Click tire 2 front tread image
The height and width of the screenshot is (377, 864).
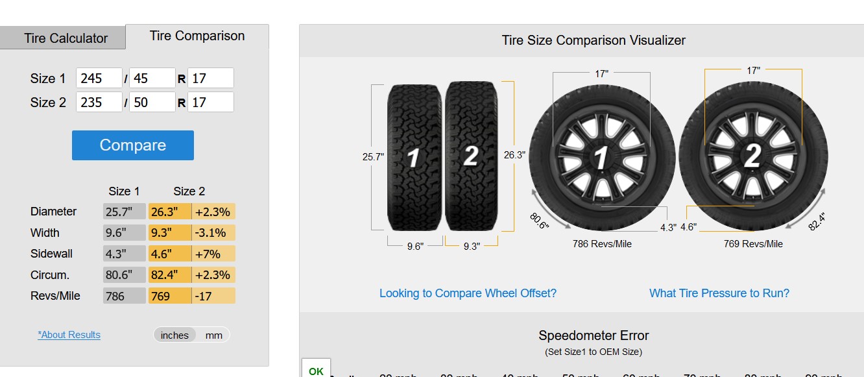tap(472, 156)
